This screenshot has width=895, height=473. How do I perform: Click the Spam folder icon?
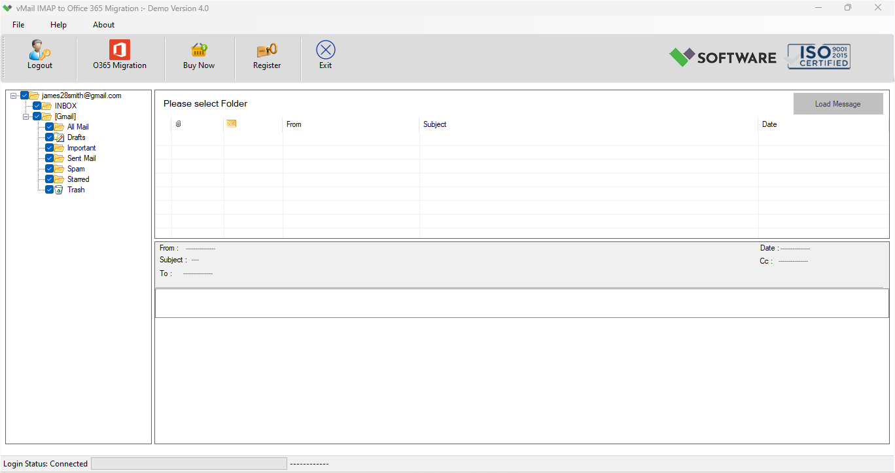click(x=59, y=169)
